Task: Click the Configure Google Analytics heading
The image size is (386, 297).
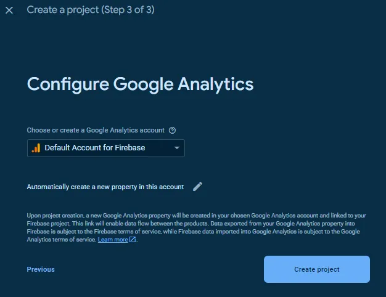Action: (140, 84)
